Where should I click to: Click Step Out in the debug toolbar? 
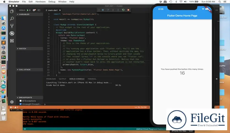pyautogui.click(x=118, y=10)
